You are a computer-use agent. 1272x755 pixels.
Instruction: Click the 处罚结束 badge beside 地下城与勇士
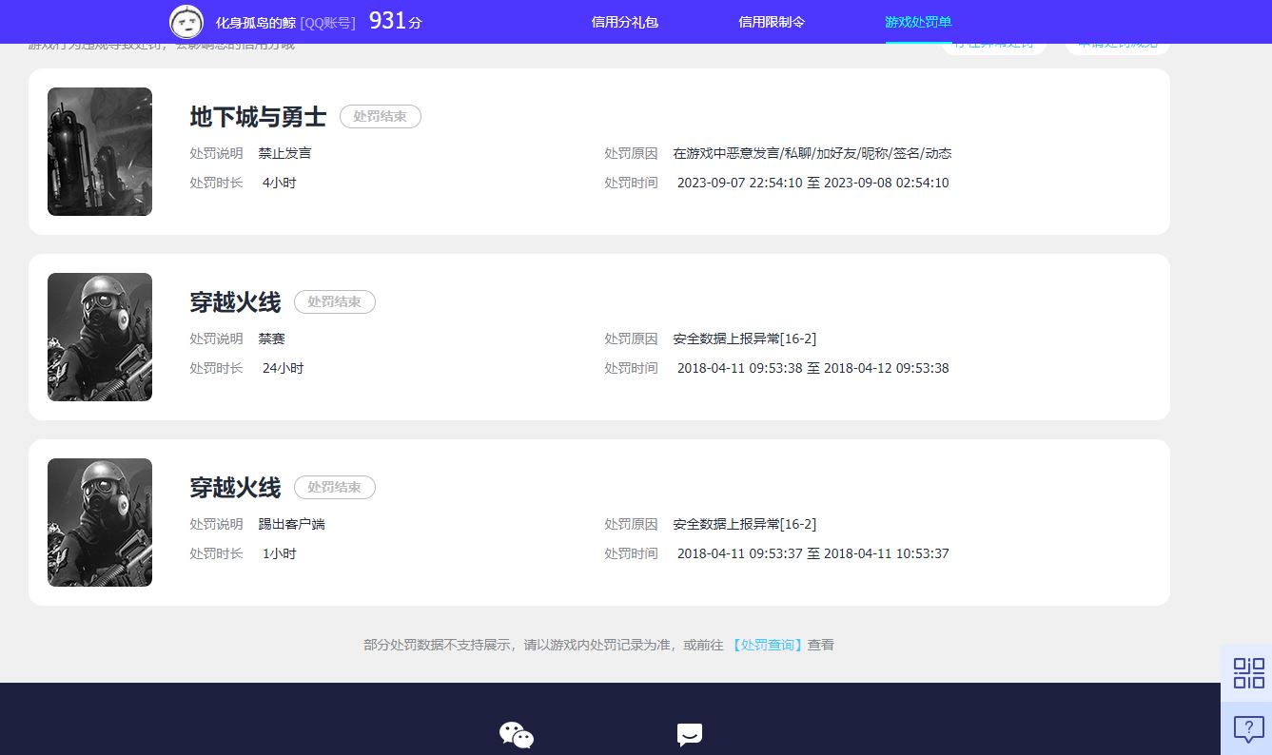click(381, 116)
